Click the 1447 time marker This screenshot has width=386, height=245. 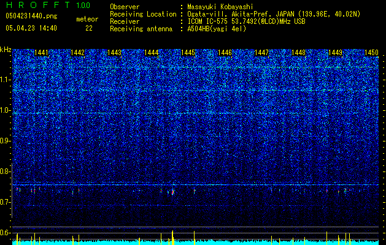(261, 53)
